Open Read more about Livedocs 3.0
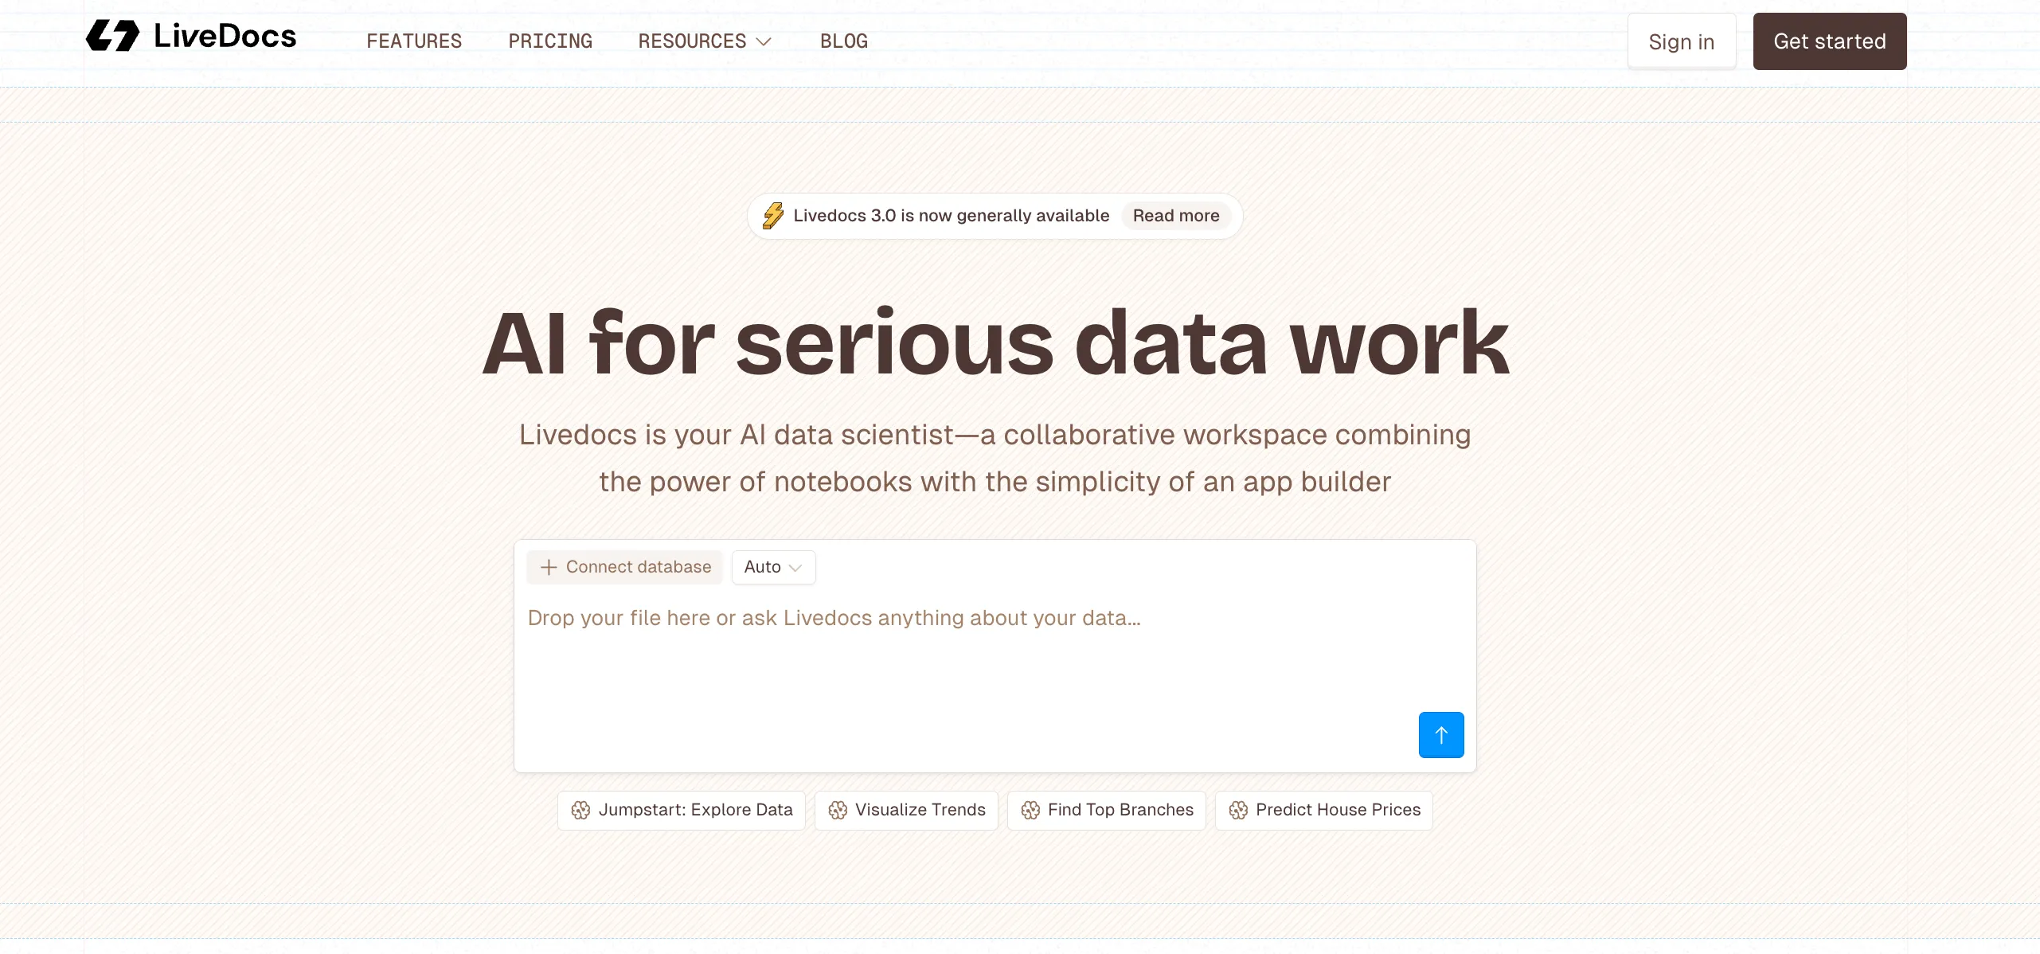 tap(1175, 215)
